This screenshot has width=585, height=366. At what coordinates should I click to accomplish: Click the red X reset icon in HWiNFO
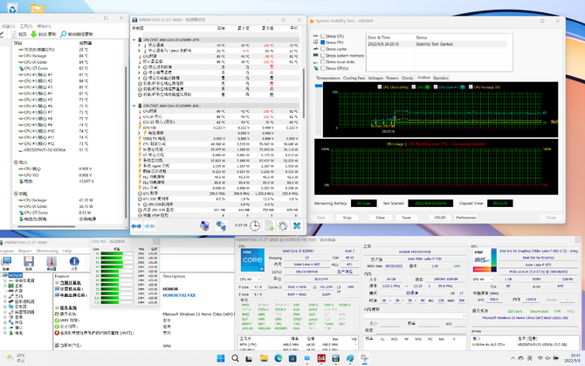[297, 225]
